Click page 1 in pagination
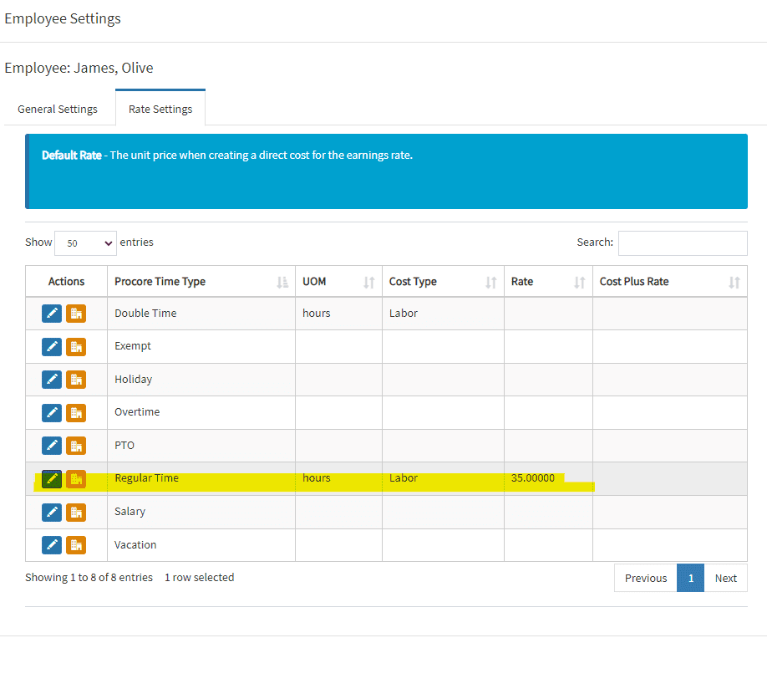767x689 pixels. pyautogui.click(x=691, y=578)
